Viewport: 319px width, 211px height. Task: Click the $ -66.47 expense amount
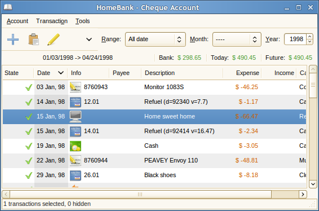(246, 116)
